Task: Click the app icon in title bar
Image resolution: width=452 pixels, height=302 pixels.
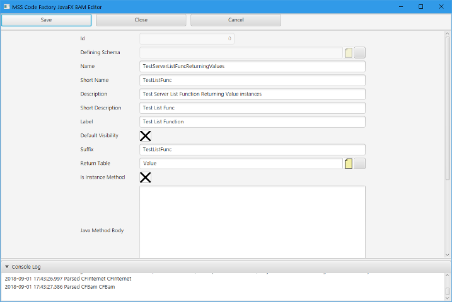Action: pyautogui.click(x=6, y=6)
